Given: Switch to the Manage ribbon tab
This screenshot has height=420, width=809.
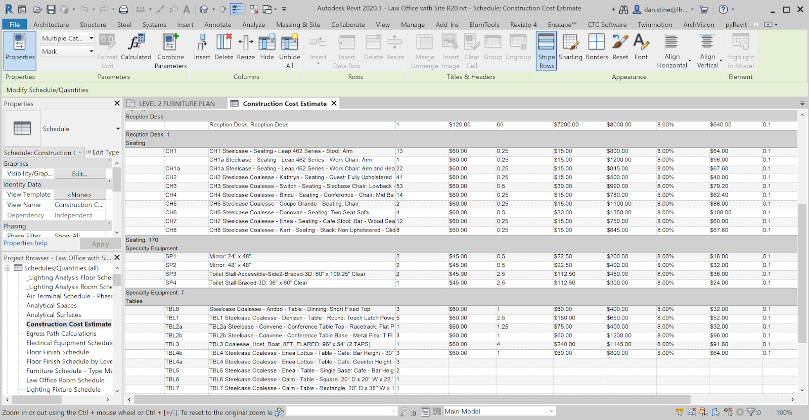Looking at the screenshot, I should pyautogui.click(x=413, y=24).
